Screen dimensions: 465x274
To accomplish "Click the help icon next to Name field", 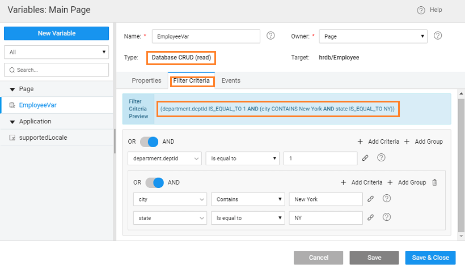I will click(x=270, y=36).
